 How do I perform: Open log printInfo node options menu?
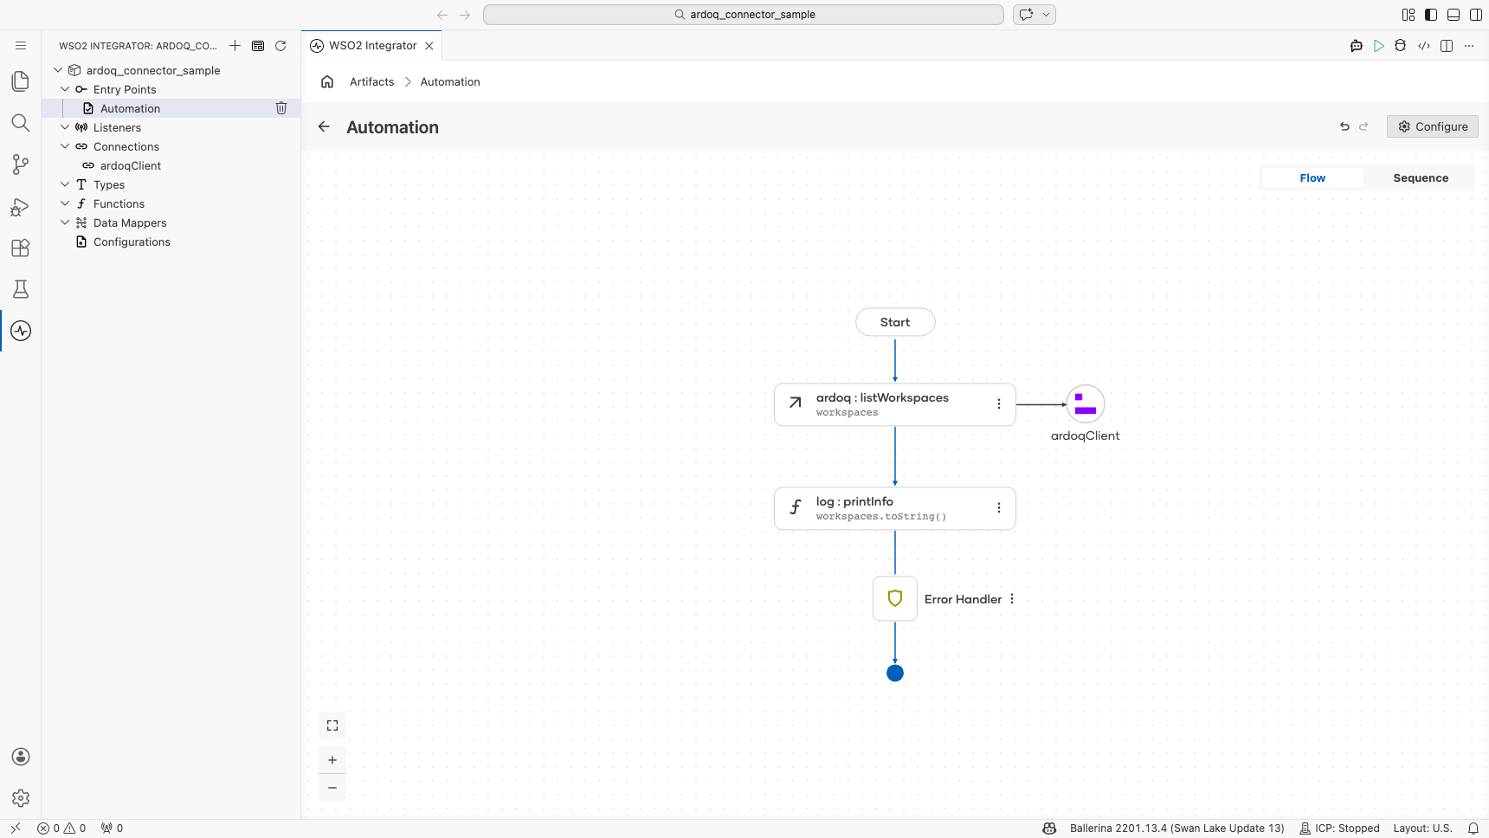pos(999,508)
